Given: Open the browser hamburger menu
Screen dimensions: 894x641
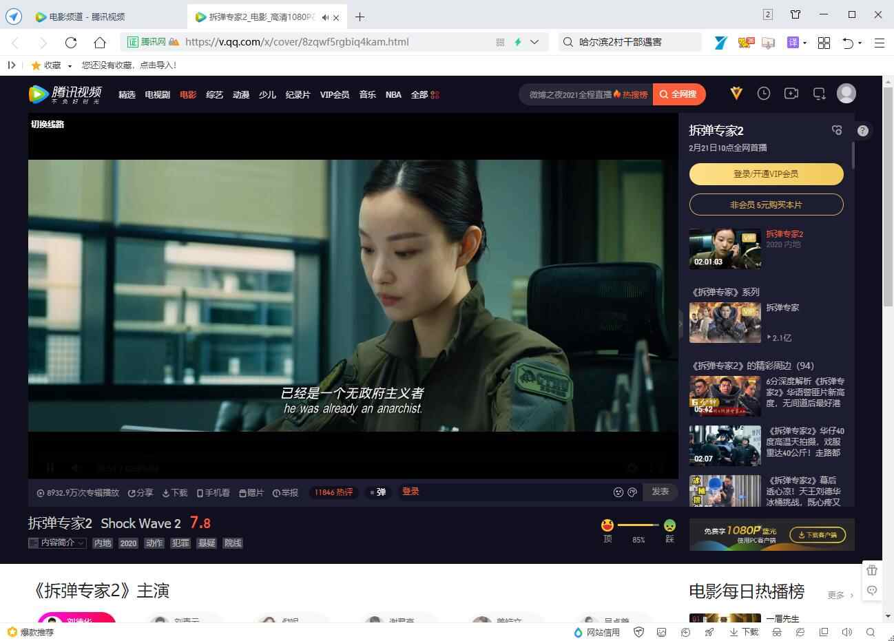Looking at the screenshot, I should click(x=879, y=43).
